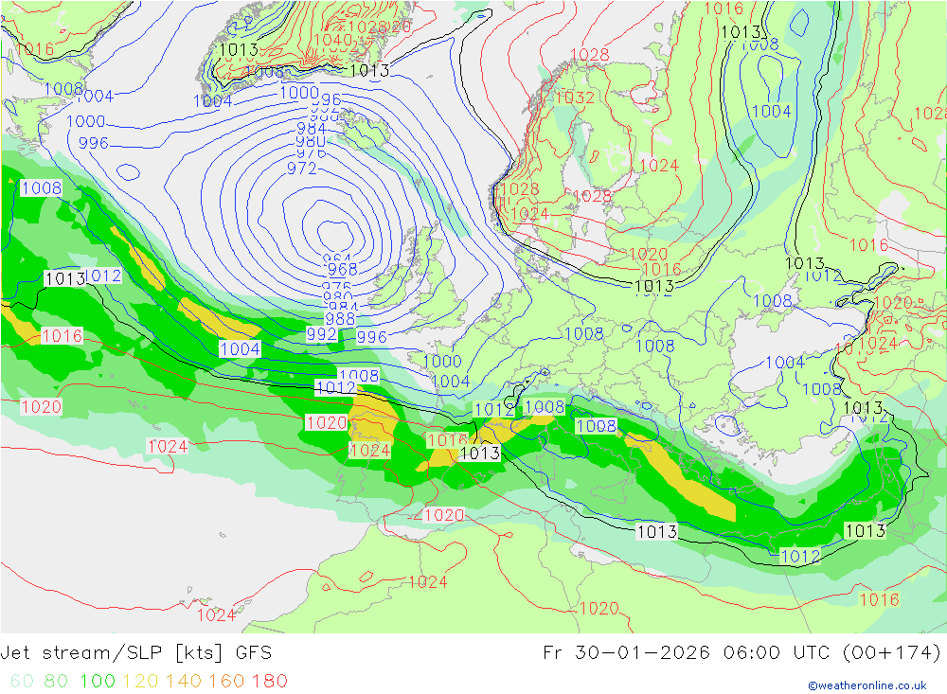
Task: Click the 180 kts legend value
Action: 269,682
